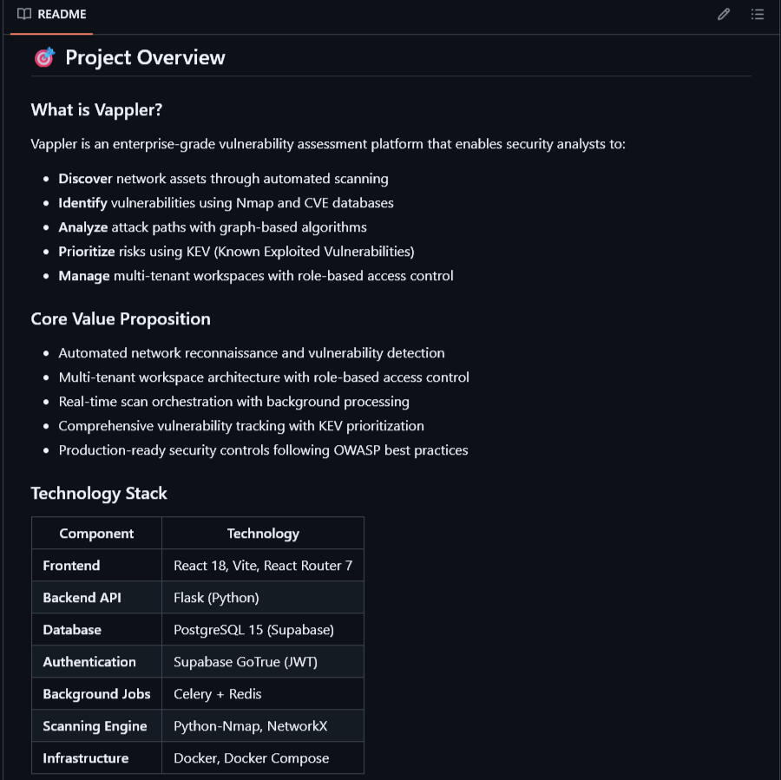The width and height of the screenshot is (781, 780).
Task: Select the README tab
Action: [52, 15]
